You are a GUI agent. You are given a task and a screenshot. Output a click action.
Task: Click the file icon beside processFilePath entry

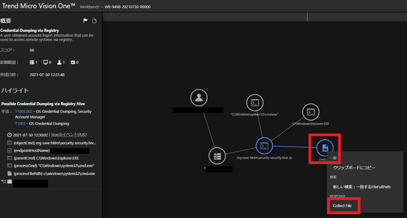[10, 173]
